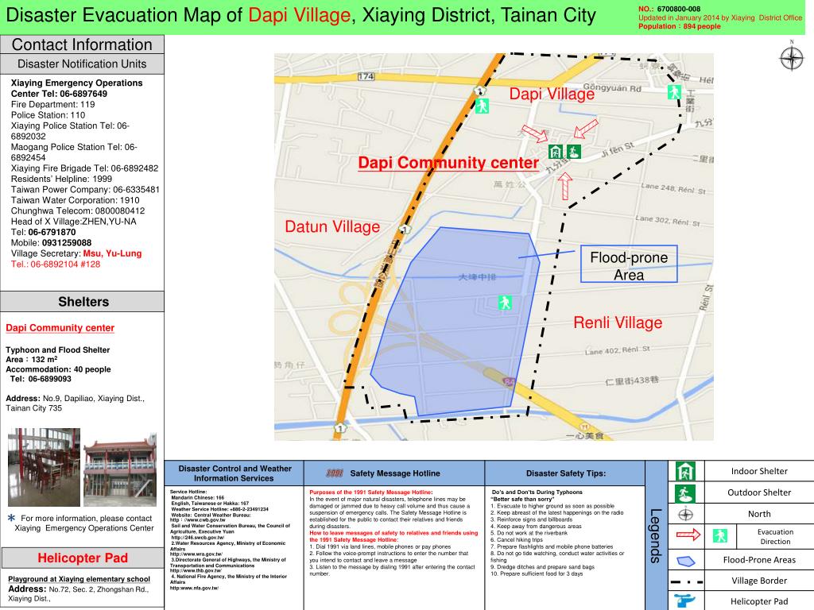Click red 'Tel.: 06-6892104 #128' text
814x610 pixels.
tap(56, 264)
